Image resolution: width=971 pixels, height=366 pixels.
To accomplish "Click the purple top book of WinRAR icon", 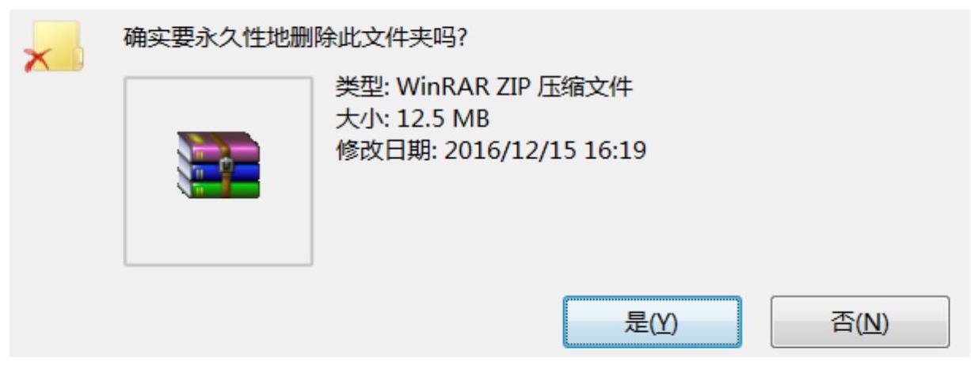I will pos(219,147).
